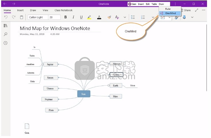This screenshot has width=211, height=138.
Task: Open the clipboard paste button
Action: pyautogui.click(x=21, y=17)
